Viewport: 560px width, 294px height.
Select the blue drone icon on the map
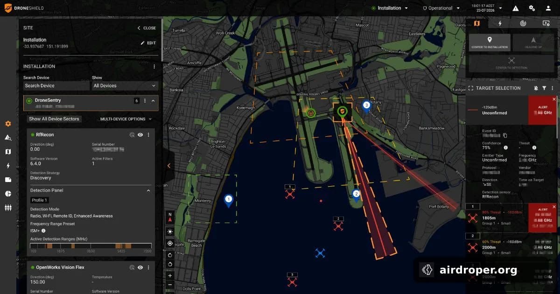(320, 253)
